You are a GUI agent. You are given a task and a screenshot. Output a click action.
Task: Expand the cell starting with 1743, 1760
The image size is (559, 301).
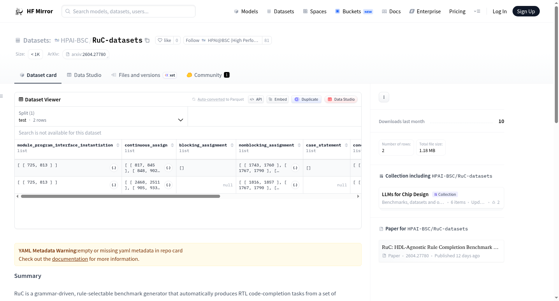tap(295, 168)
